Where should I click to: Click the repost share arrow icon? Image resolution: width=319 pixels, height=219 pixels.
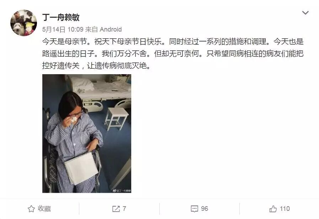tap(116, 209)
